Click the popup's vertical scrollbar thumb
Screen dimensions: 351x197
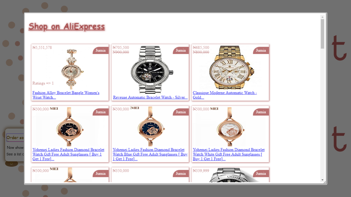322,34
